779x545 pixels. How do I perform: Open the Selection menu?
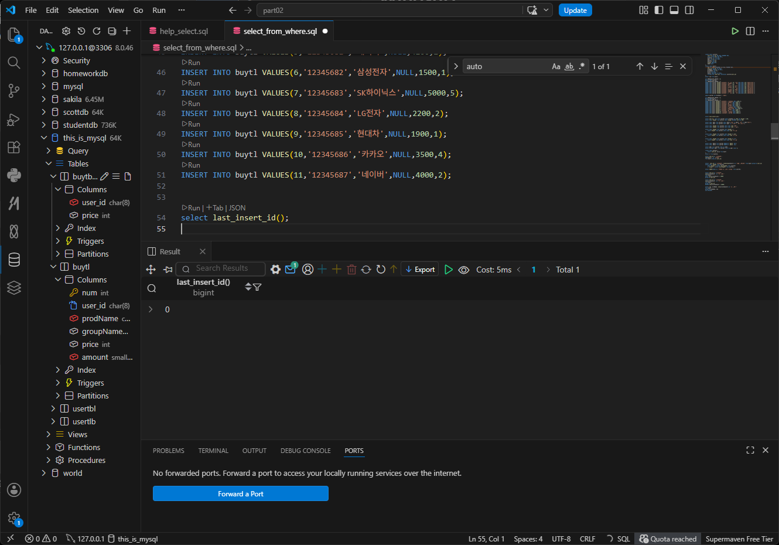[83, 10]
